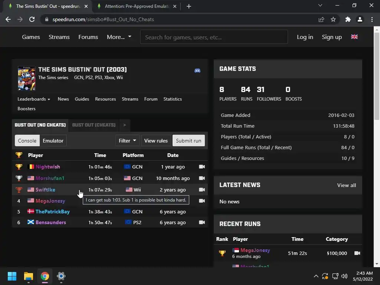Click the volume icon in system tray
The width and height of the screenshot is (380, 285).
pyautogui.click(x=344, y=276)
